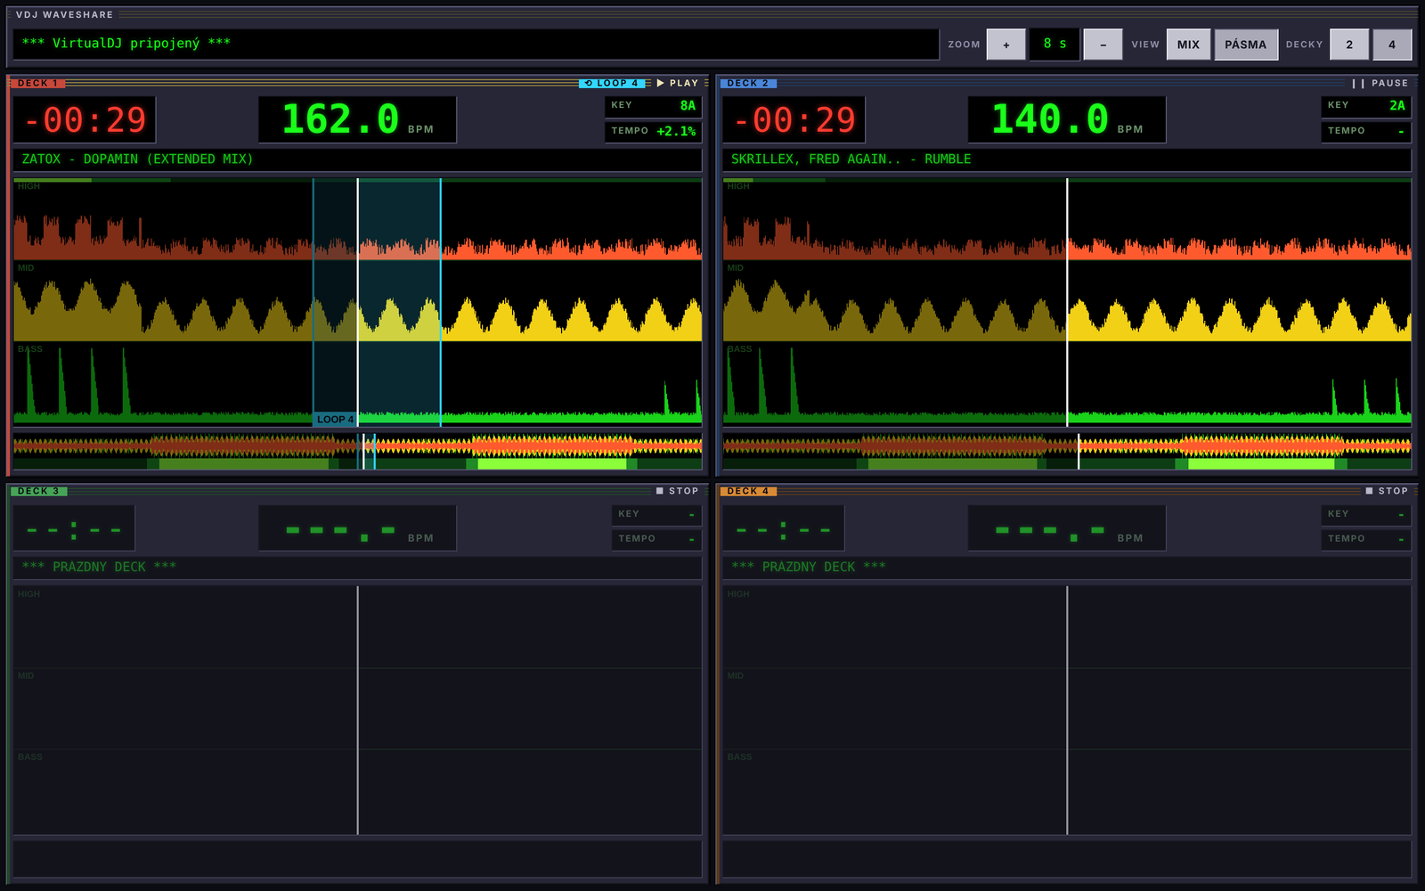This screenshot has width=1425, height=891.
Task: Click the zoom in plus button
Action: click(1006, 45)
